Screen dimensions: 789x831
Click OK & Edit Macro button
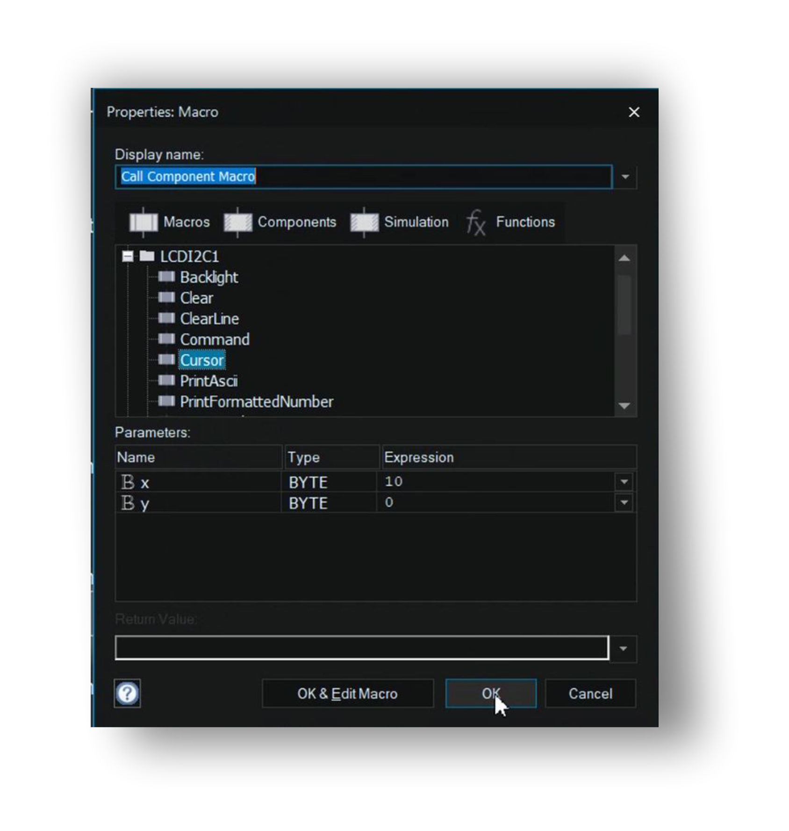coord(347,694)
